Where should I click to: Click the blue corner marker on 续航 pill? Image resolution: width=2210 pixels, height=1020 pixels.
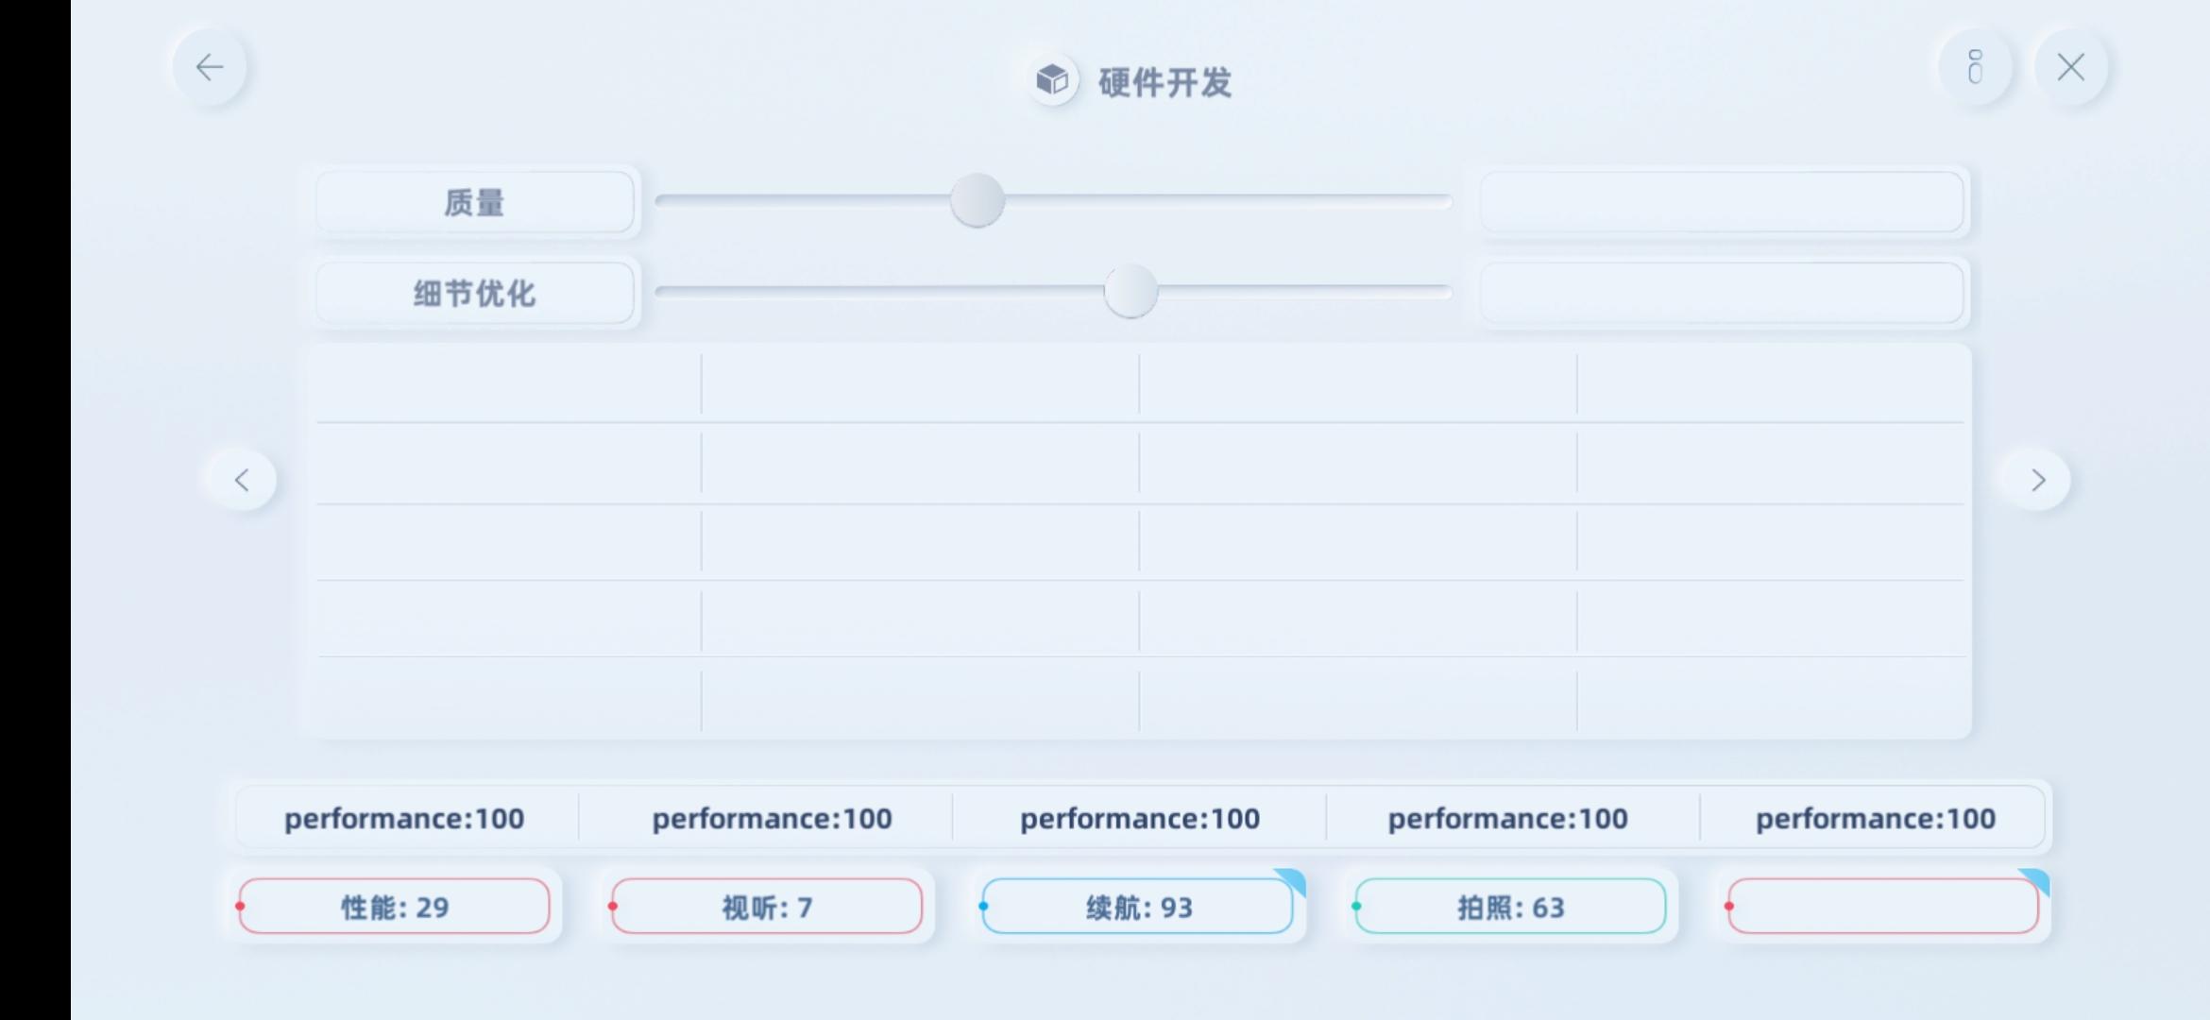tap(1293, 881)
